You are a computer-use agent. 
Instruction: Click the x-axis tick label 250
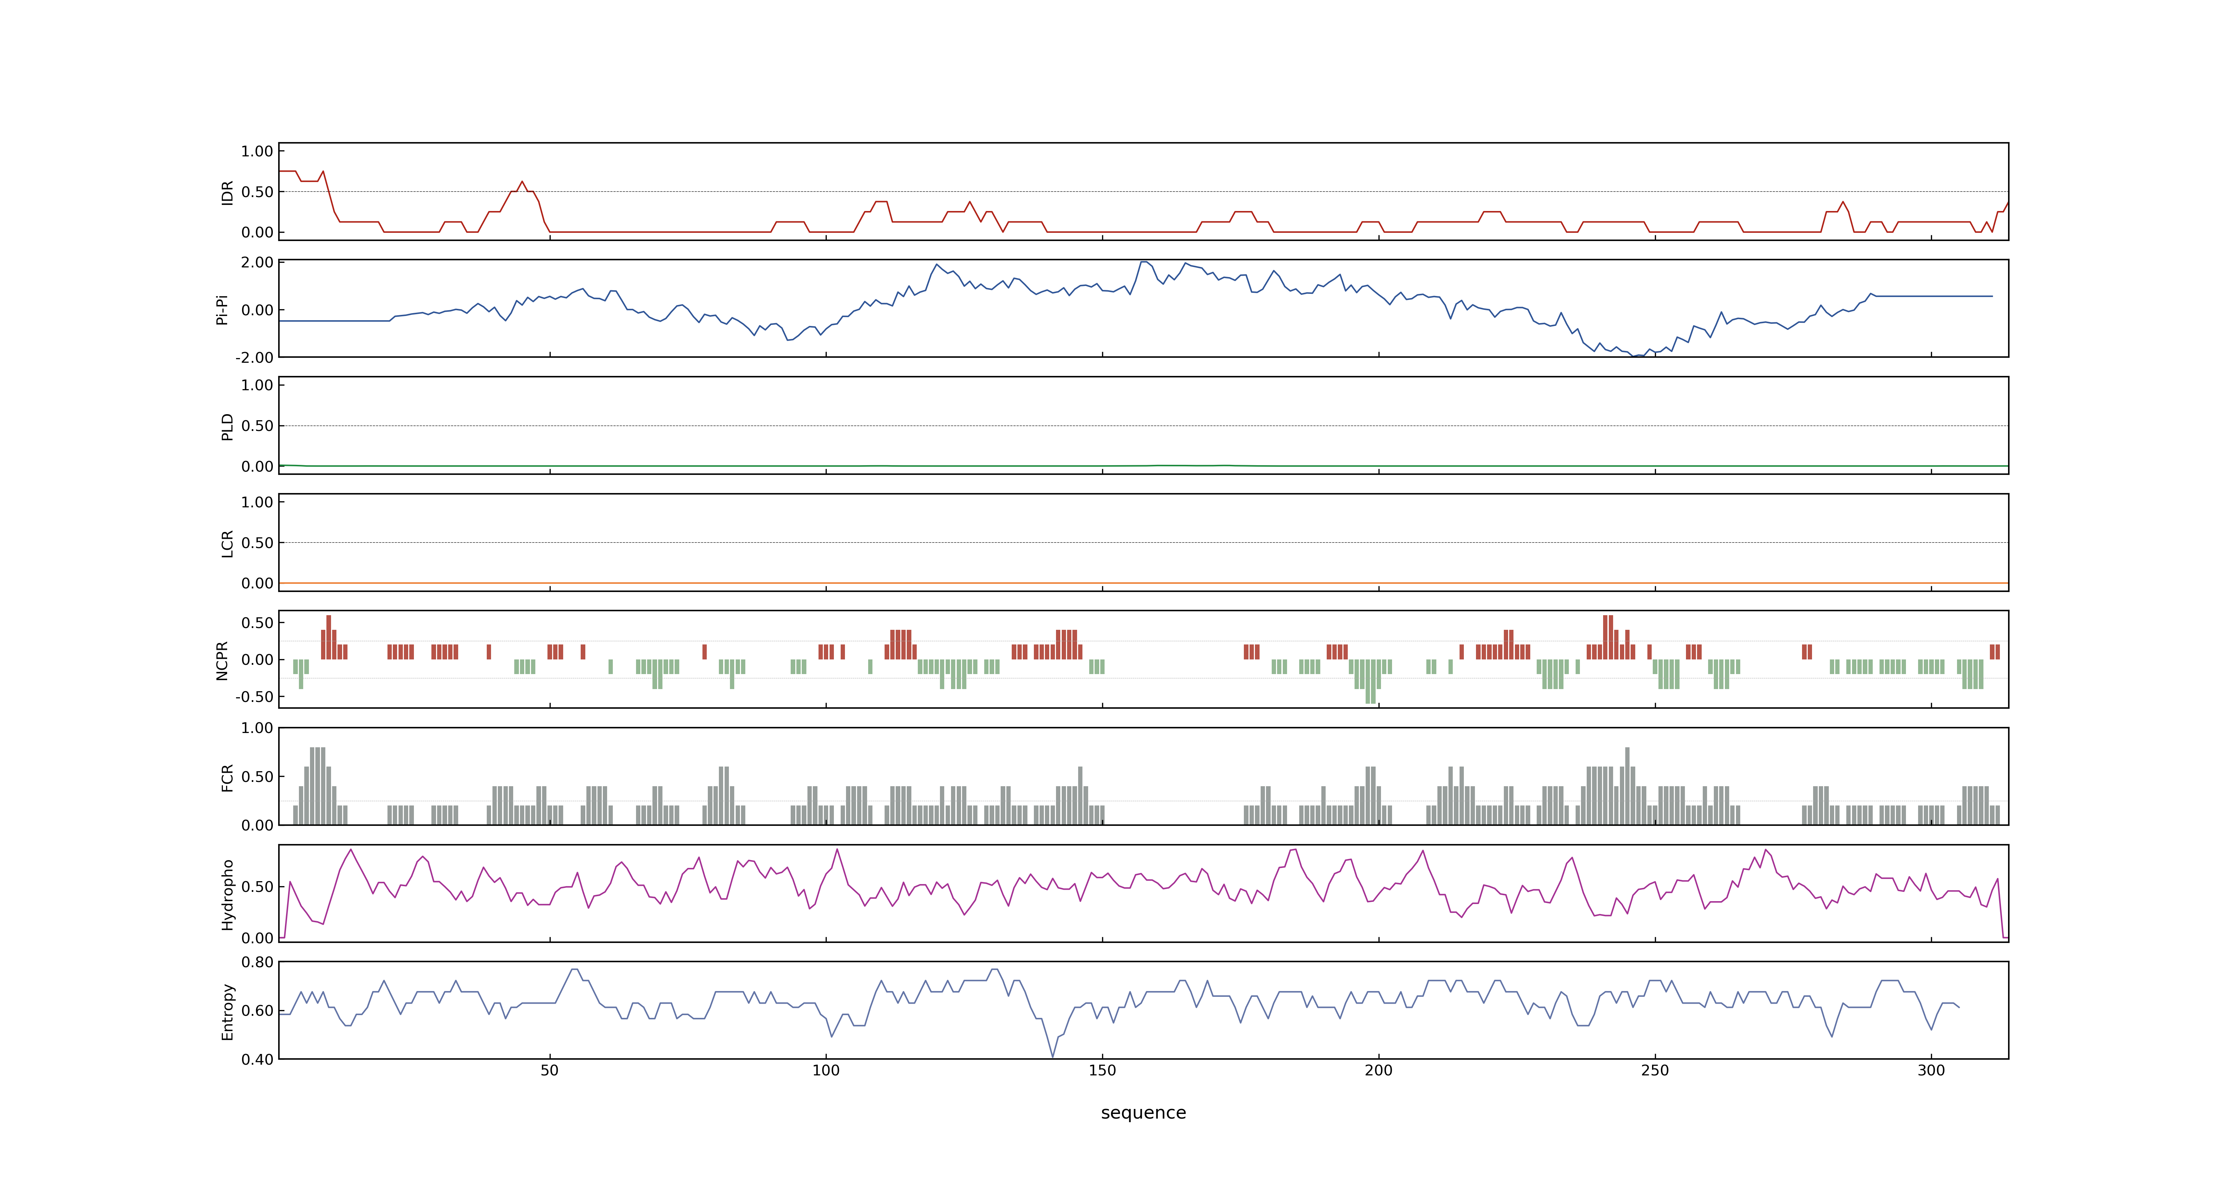point(1655,1070)
